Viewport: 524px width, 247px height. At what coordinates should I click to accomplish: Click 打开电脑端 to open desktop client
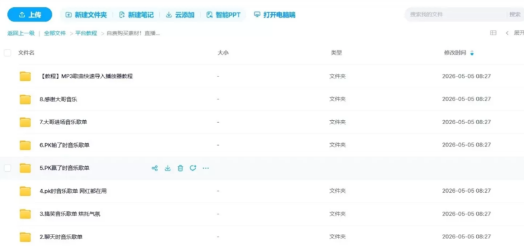(274, 14)
